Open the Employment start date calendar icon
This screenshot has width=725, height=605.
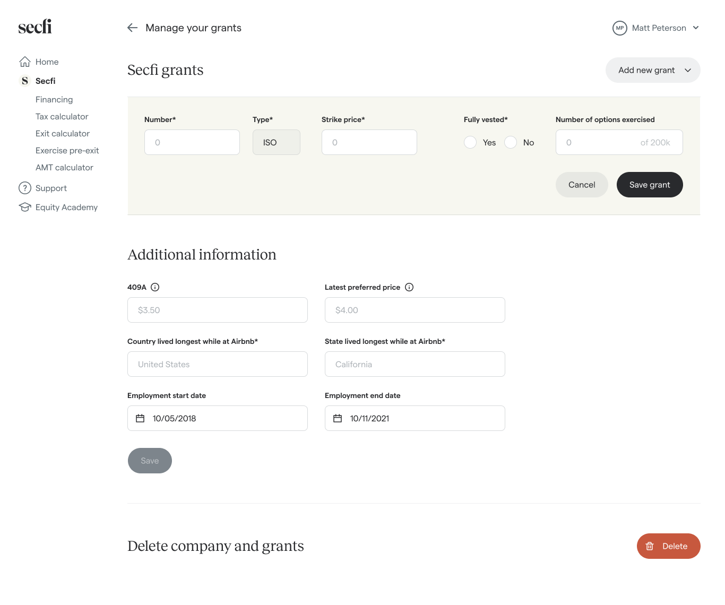coord(140,418)
